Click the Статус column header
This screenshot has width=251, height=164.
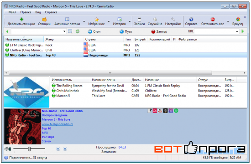209,80
